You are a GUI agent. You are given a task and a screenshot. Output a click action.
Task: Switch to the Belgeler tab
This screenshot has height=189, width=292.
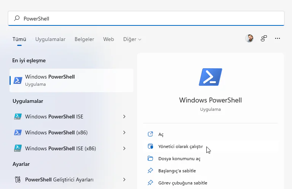click(84, 39)
